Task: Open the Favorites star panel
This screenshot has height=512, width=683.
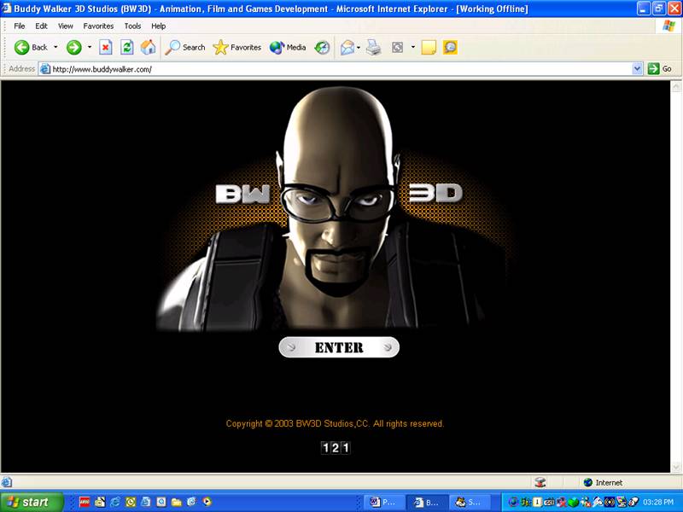Action: [x=237, y=47]
